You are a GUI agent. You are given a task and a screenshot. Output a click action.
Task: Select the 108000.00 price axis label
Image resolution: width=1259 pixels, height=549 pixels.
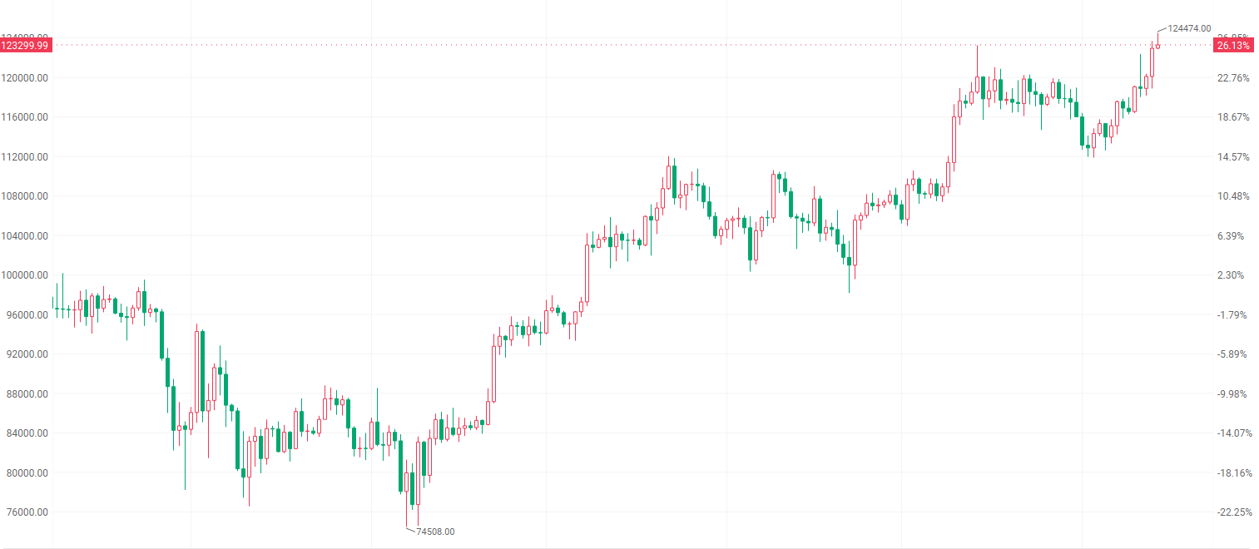[x=27, y=196]
